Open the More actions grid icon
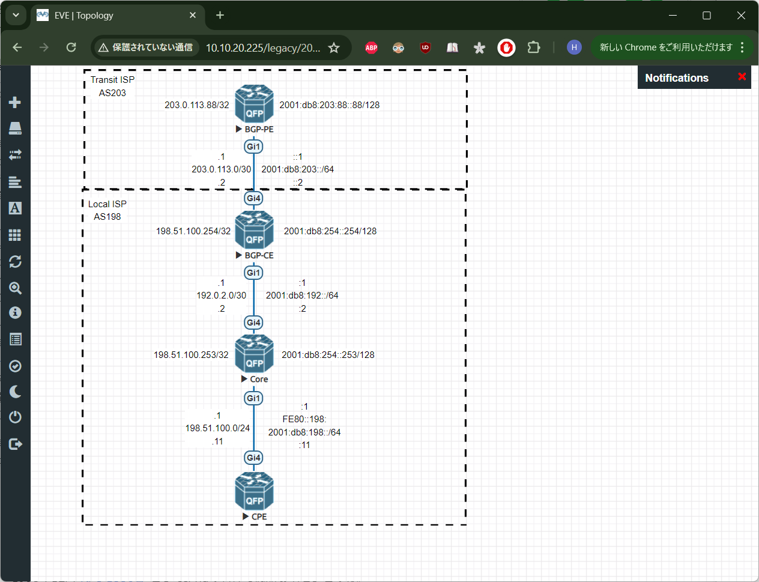 pos(15,235)
